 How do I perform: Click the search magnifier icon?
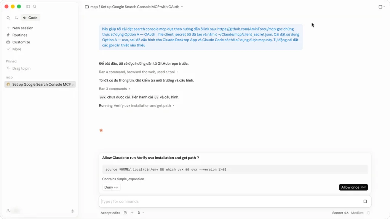tap(35, 6)
